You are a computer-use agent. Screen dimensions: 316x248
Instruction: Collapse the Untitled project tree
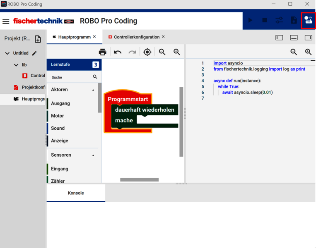pyautogui.click(x=7, y=53)
